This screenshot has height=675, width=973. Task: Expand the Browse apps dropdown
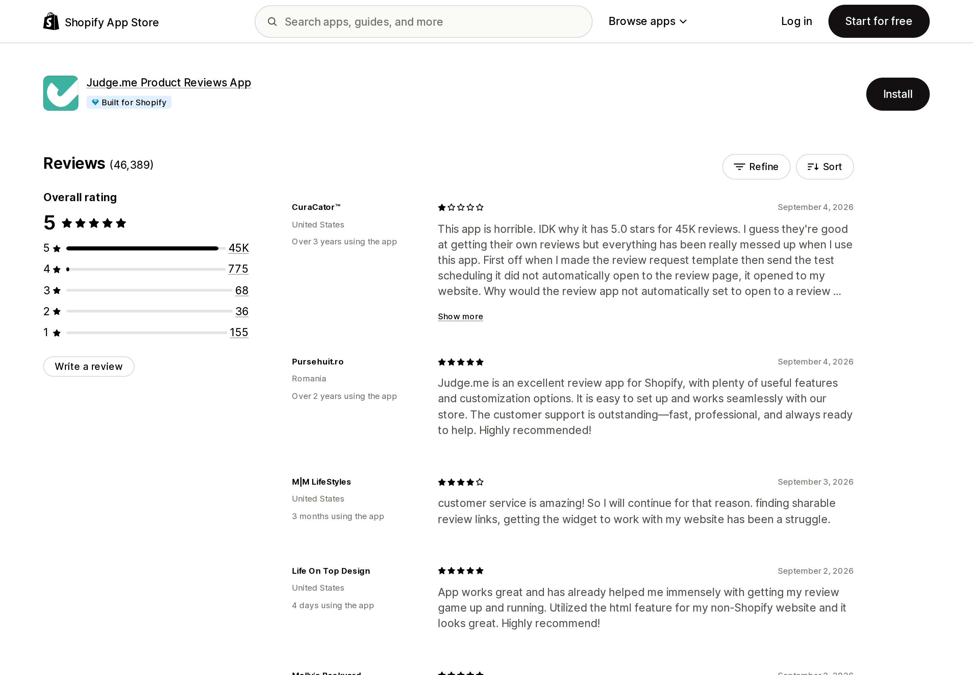point(647,21)
